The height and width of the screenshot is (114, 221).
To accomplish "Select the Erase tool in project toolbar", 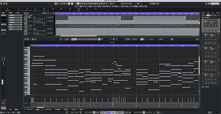I will point(84,4).
